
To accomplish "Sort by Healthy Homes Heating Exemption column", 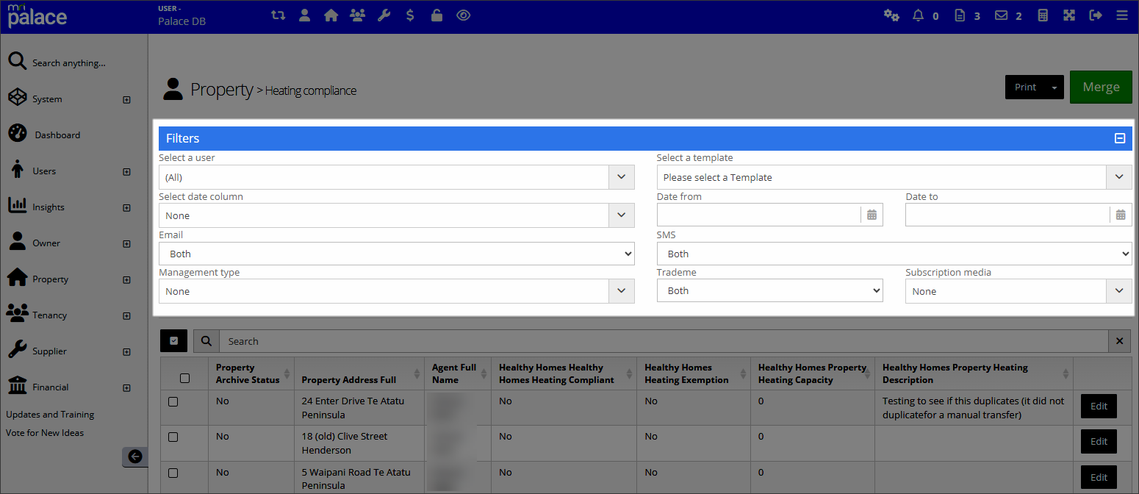I will coord(741,374).
